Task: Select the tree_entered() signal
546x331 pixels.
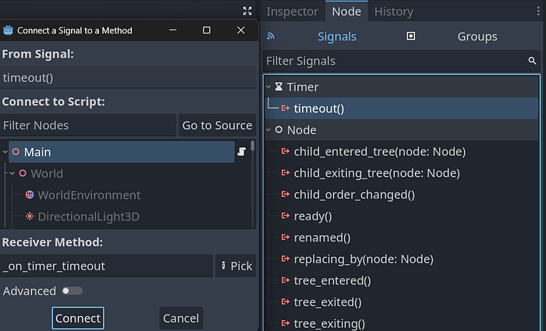Action: point(331,280)
